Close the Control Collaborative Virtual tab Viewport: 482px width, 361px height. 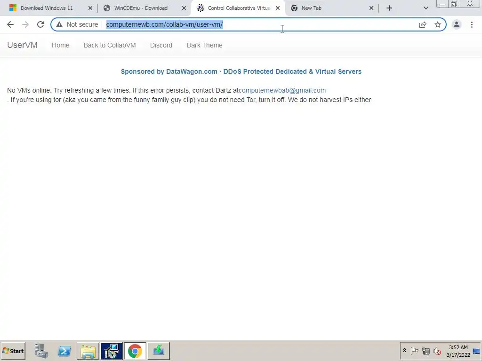[x=278, y=8]
